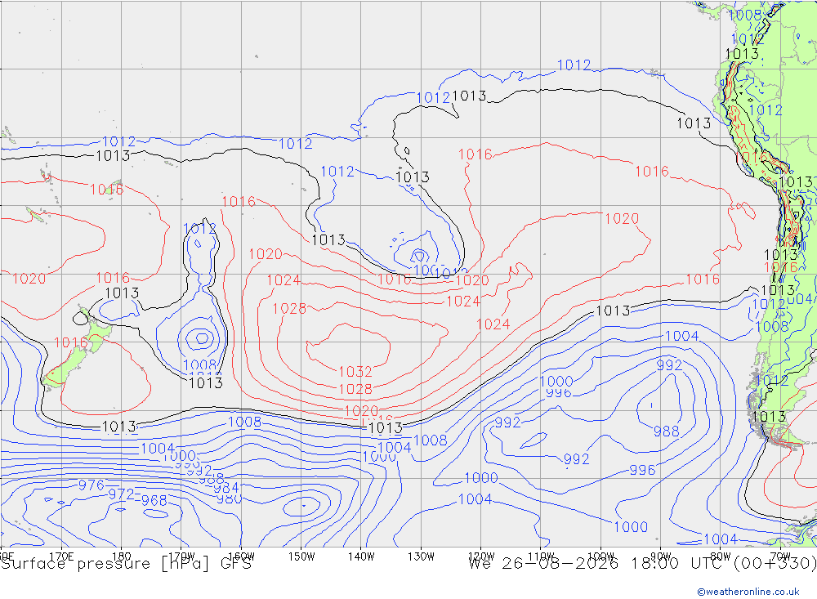Click the 988 low pressure label
This screenshot has width=817, height=599.
click(x=667, y=431)
